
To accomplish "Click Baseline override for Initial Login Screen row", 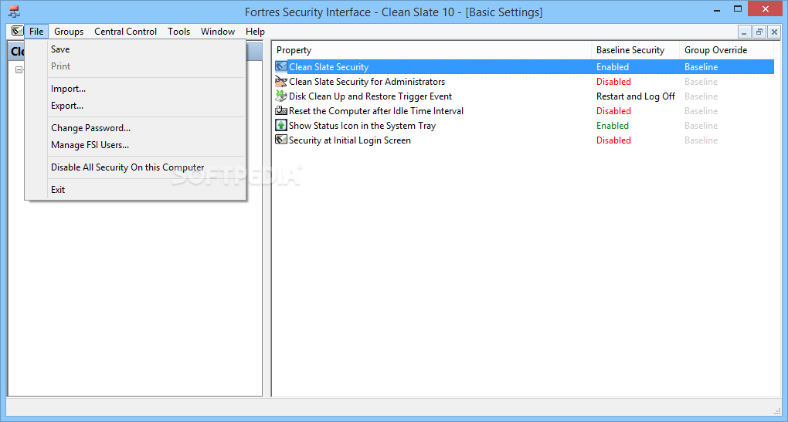I will [x=701, y=140].
